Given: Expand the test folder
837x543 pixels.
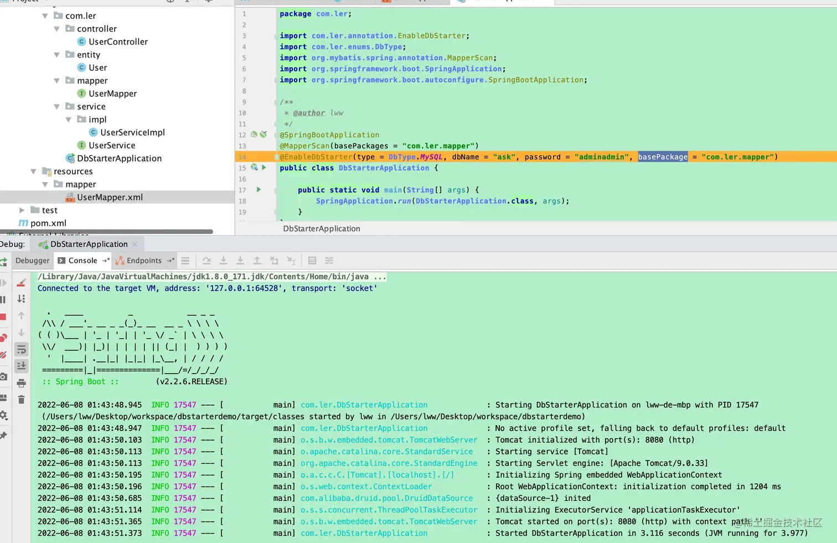Looking at the screenshot, I should [x=22, y=210].
